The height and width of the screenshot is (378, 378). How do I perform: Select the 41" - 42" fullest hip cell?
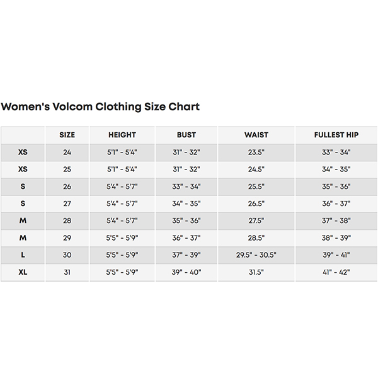pyautogui.click(x=336, y=272)
